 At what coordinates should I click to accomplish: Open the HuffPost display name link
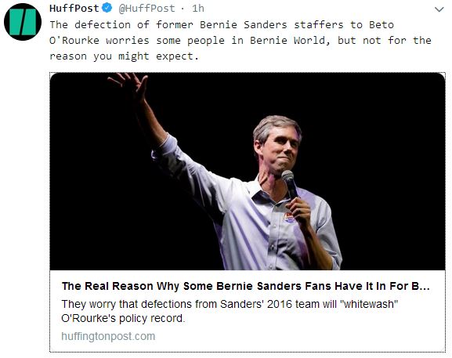click(x=74, y=9)
